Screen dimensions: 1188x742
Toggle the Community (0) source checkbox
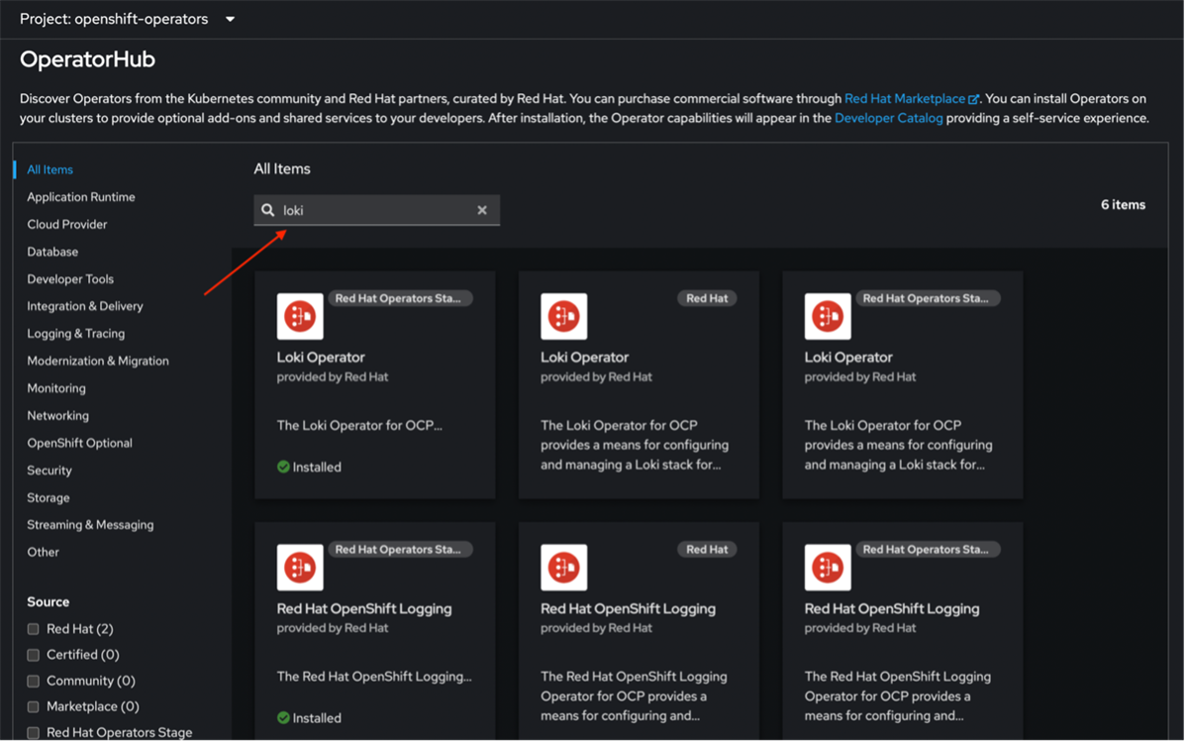[x=34, y=681]
